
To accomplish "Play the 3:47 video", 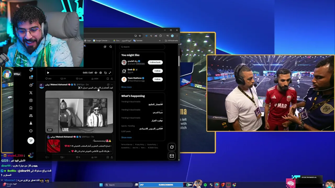I will [x=48, y=73].
